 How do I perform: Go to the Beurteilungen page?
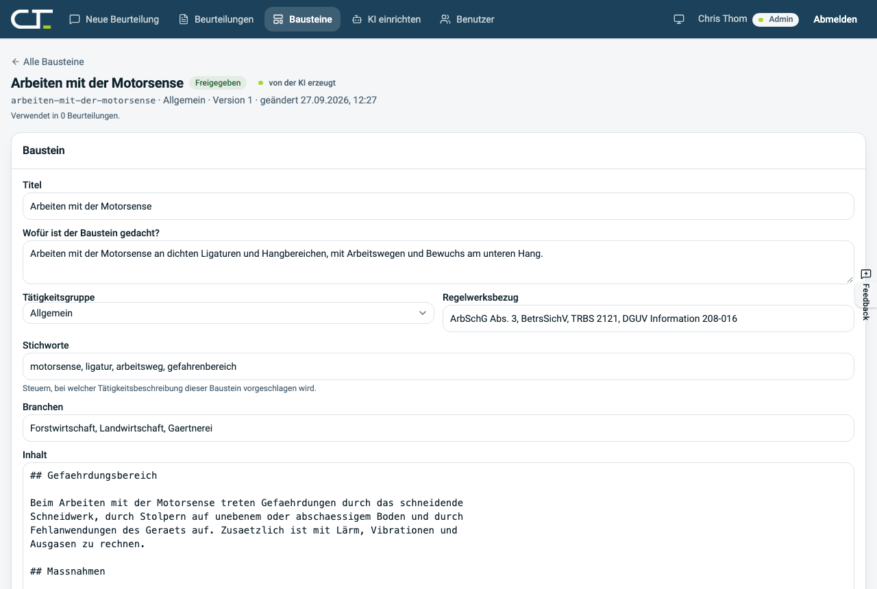click(216, 19)
